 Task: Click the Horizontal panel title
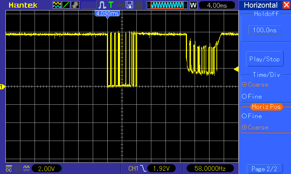[x=260, y=5]
